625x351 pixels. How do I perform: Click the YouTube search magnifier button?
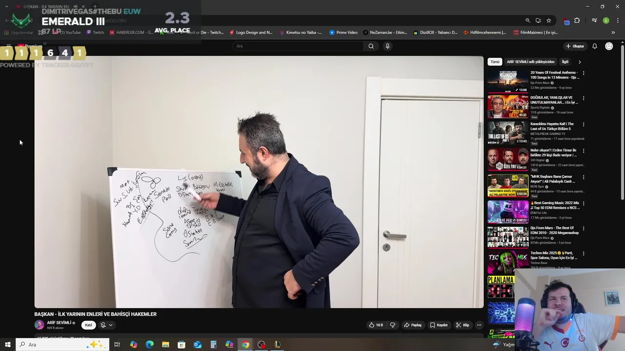coord(371,46)
